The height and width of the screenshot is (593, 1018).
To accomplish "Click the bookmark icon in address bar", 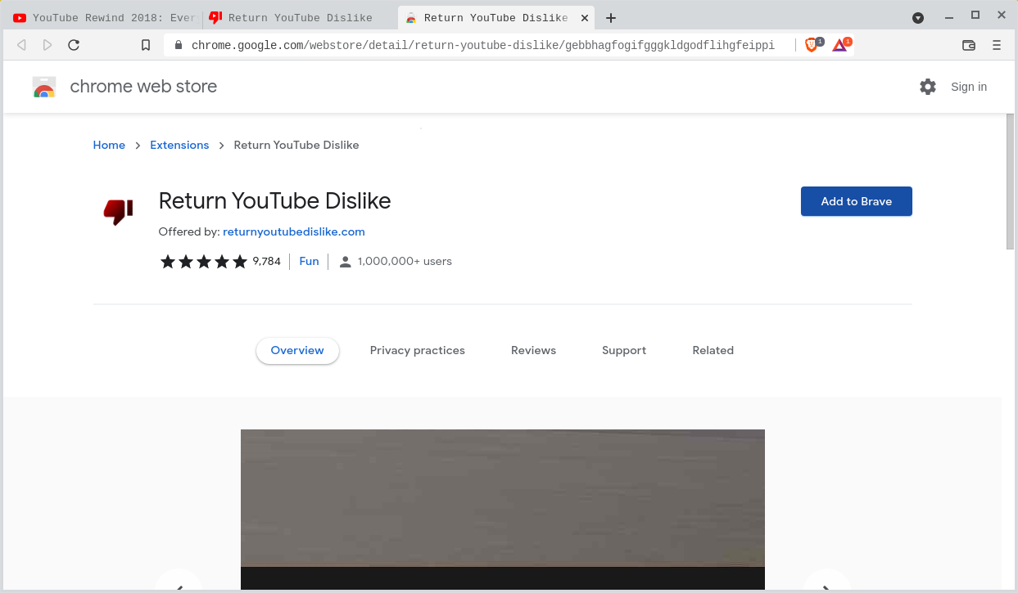I will coord(146,45).
